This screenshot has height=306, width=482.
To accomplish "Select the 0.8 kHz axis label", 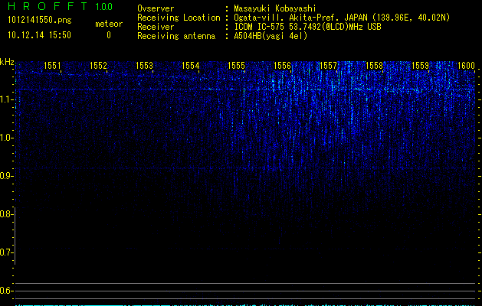I will pyautogui.click(x=7, y=214).
